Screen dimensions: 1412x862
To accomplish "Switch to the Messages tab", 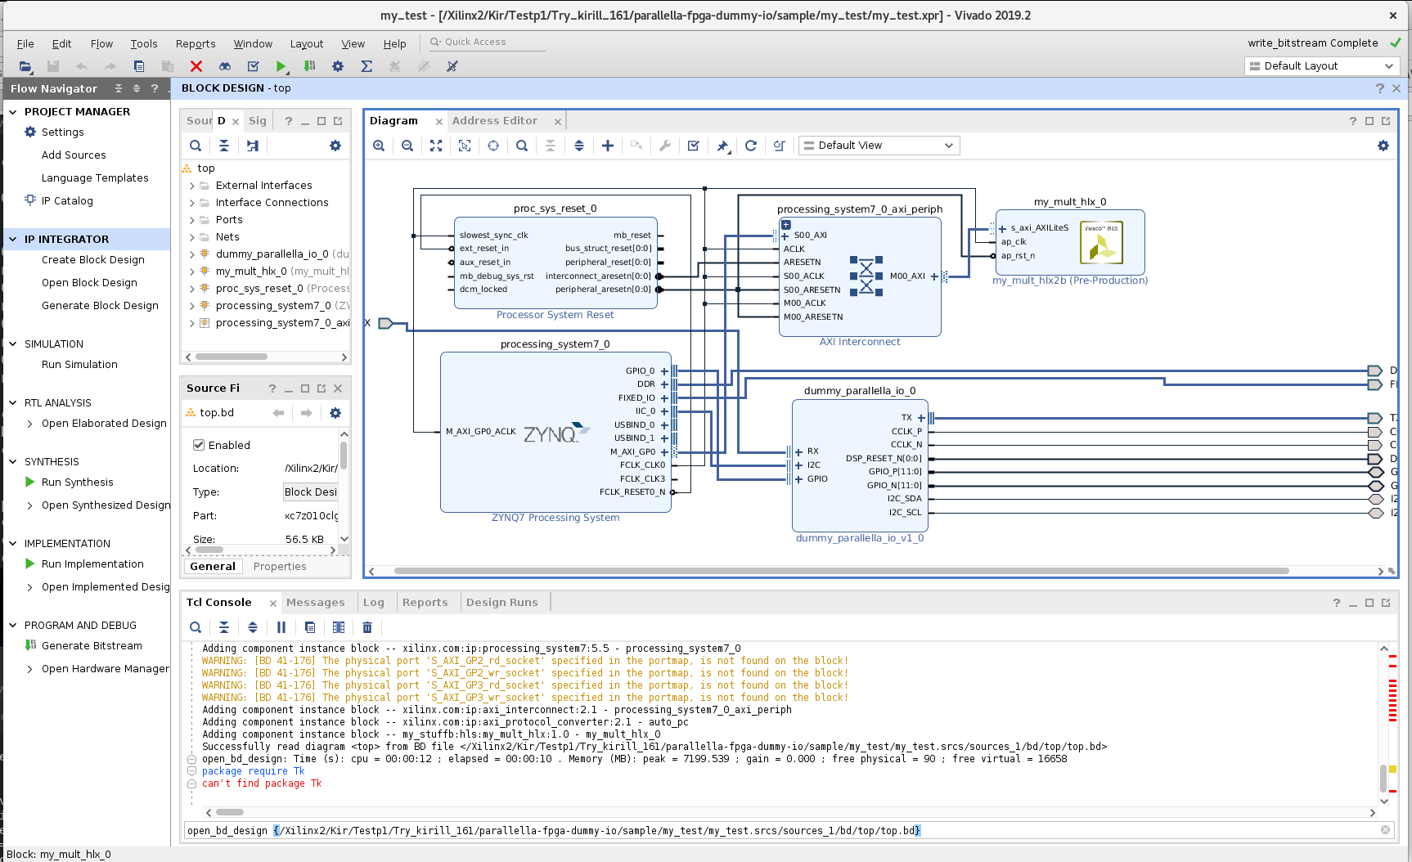I will pos(316,603).
